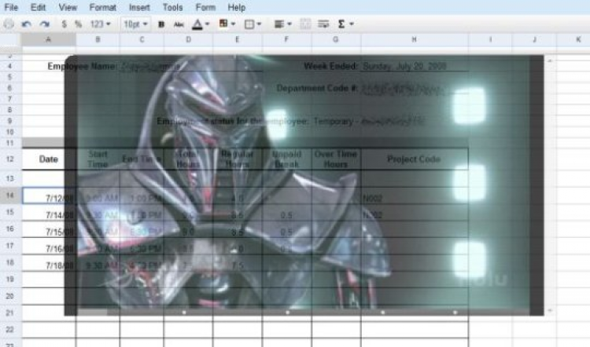
Task: Open the Format menu
Action: click(x=103, y=7)
